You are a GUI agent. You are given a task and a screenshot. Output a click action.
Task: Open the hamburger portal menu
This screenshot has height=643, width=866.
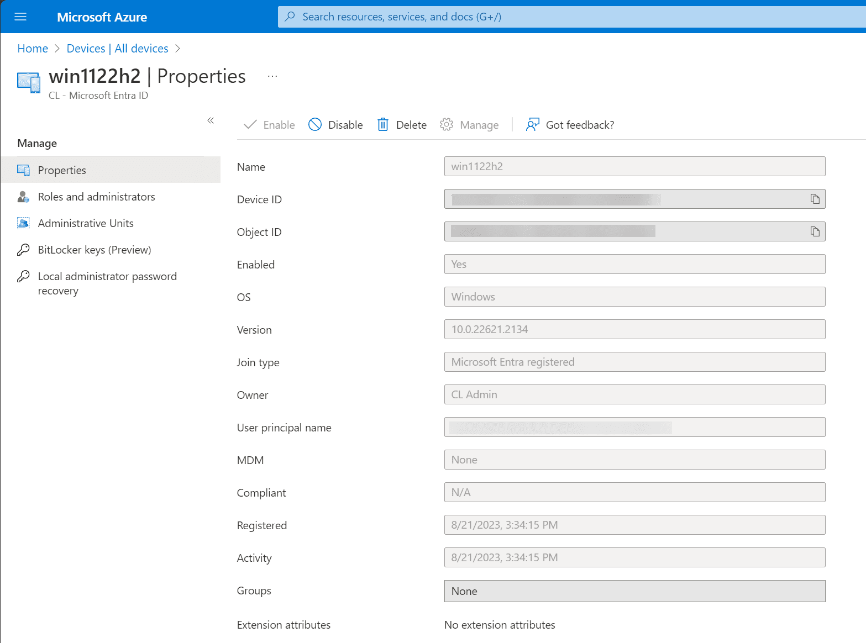(x=20, y=17)
